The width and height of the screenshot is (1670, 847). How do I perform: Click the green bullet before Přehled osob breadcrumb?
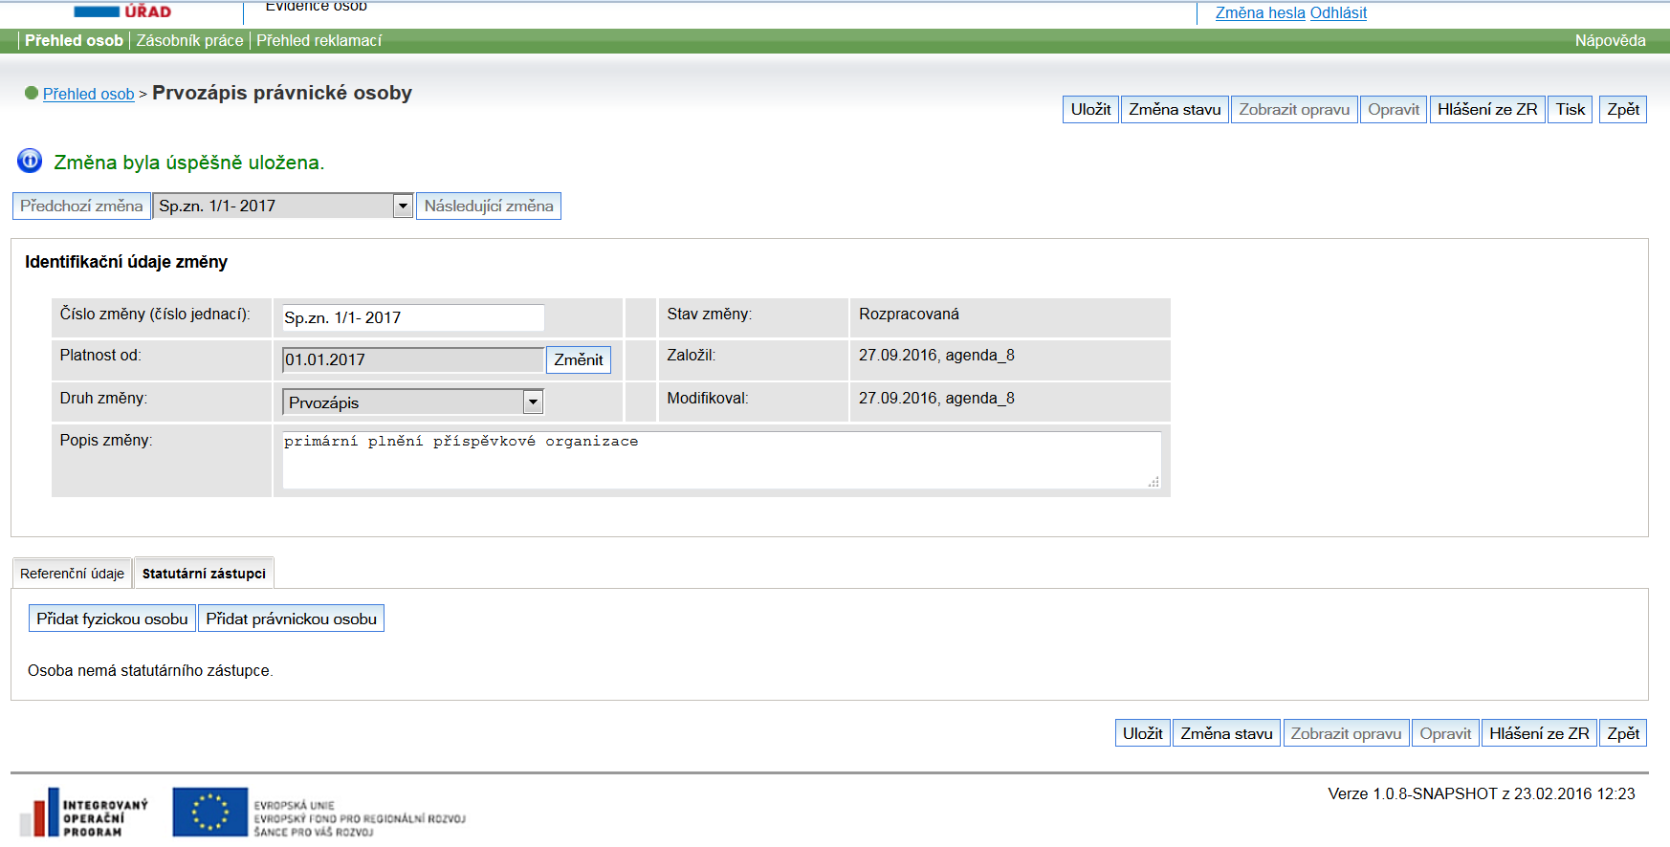pos(32,93)
